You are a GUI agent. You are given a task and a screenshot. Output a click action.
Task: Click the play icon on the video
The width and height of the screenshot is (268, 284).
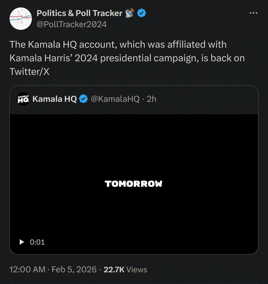[x=22, y=242]
